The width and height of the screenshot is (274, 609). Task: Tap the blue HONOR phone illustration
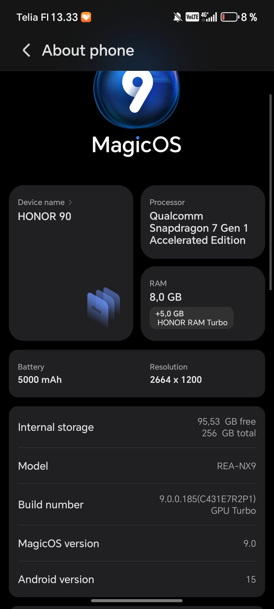(103, 307)
